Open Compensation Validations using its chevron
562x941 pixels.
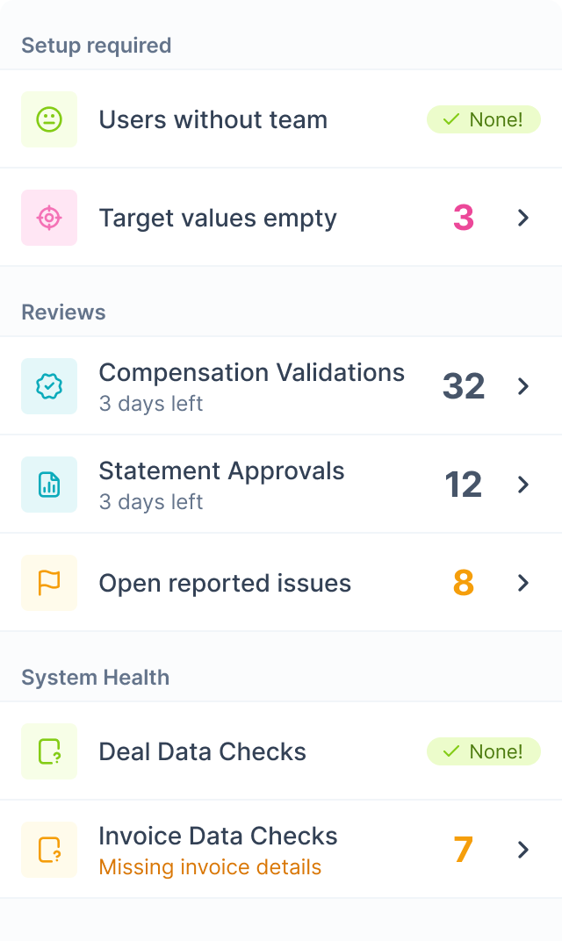pos(523,386)
